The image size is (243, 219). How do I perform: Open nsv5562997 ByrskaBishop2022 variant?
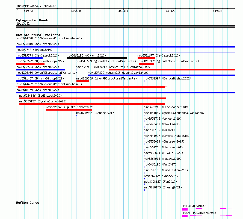coord(167,78)
